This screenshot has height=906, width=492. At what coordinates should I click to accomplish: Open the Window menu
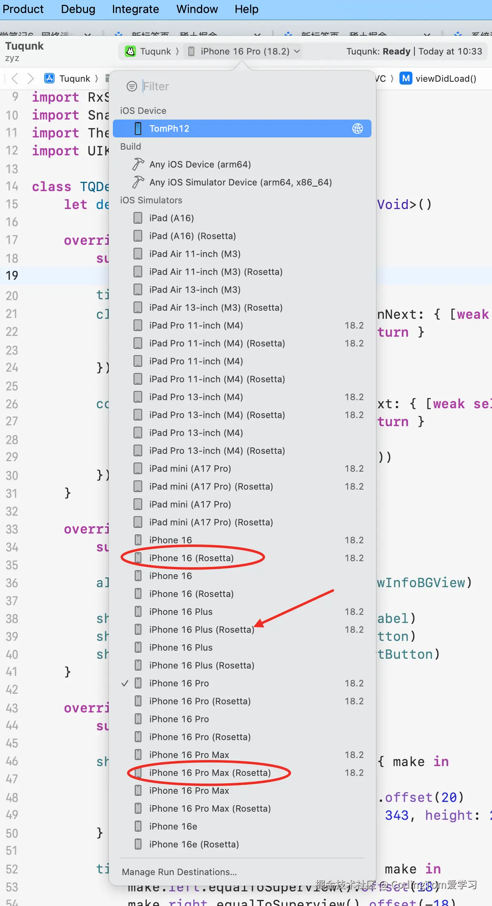[197, 9]
